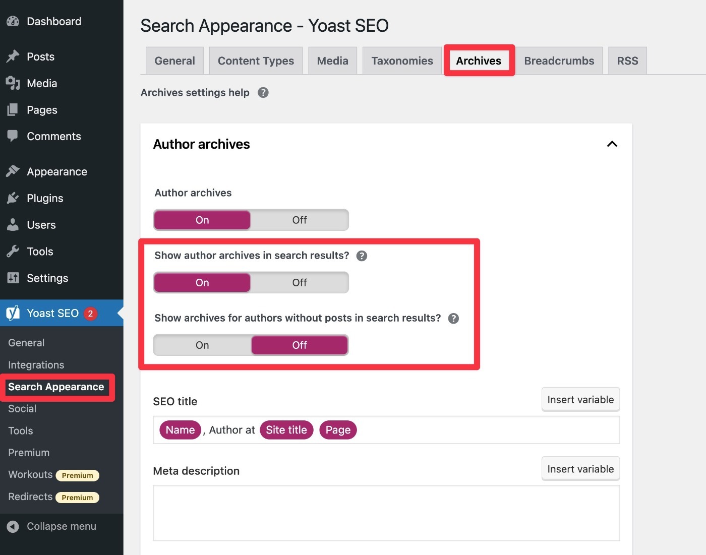The width and height of the screenshot is (706, 555).
Task: Click the Collapse menu arrow icon
Action: click(13, 526)
